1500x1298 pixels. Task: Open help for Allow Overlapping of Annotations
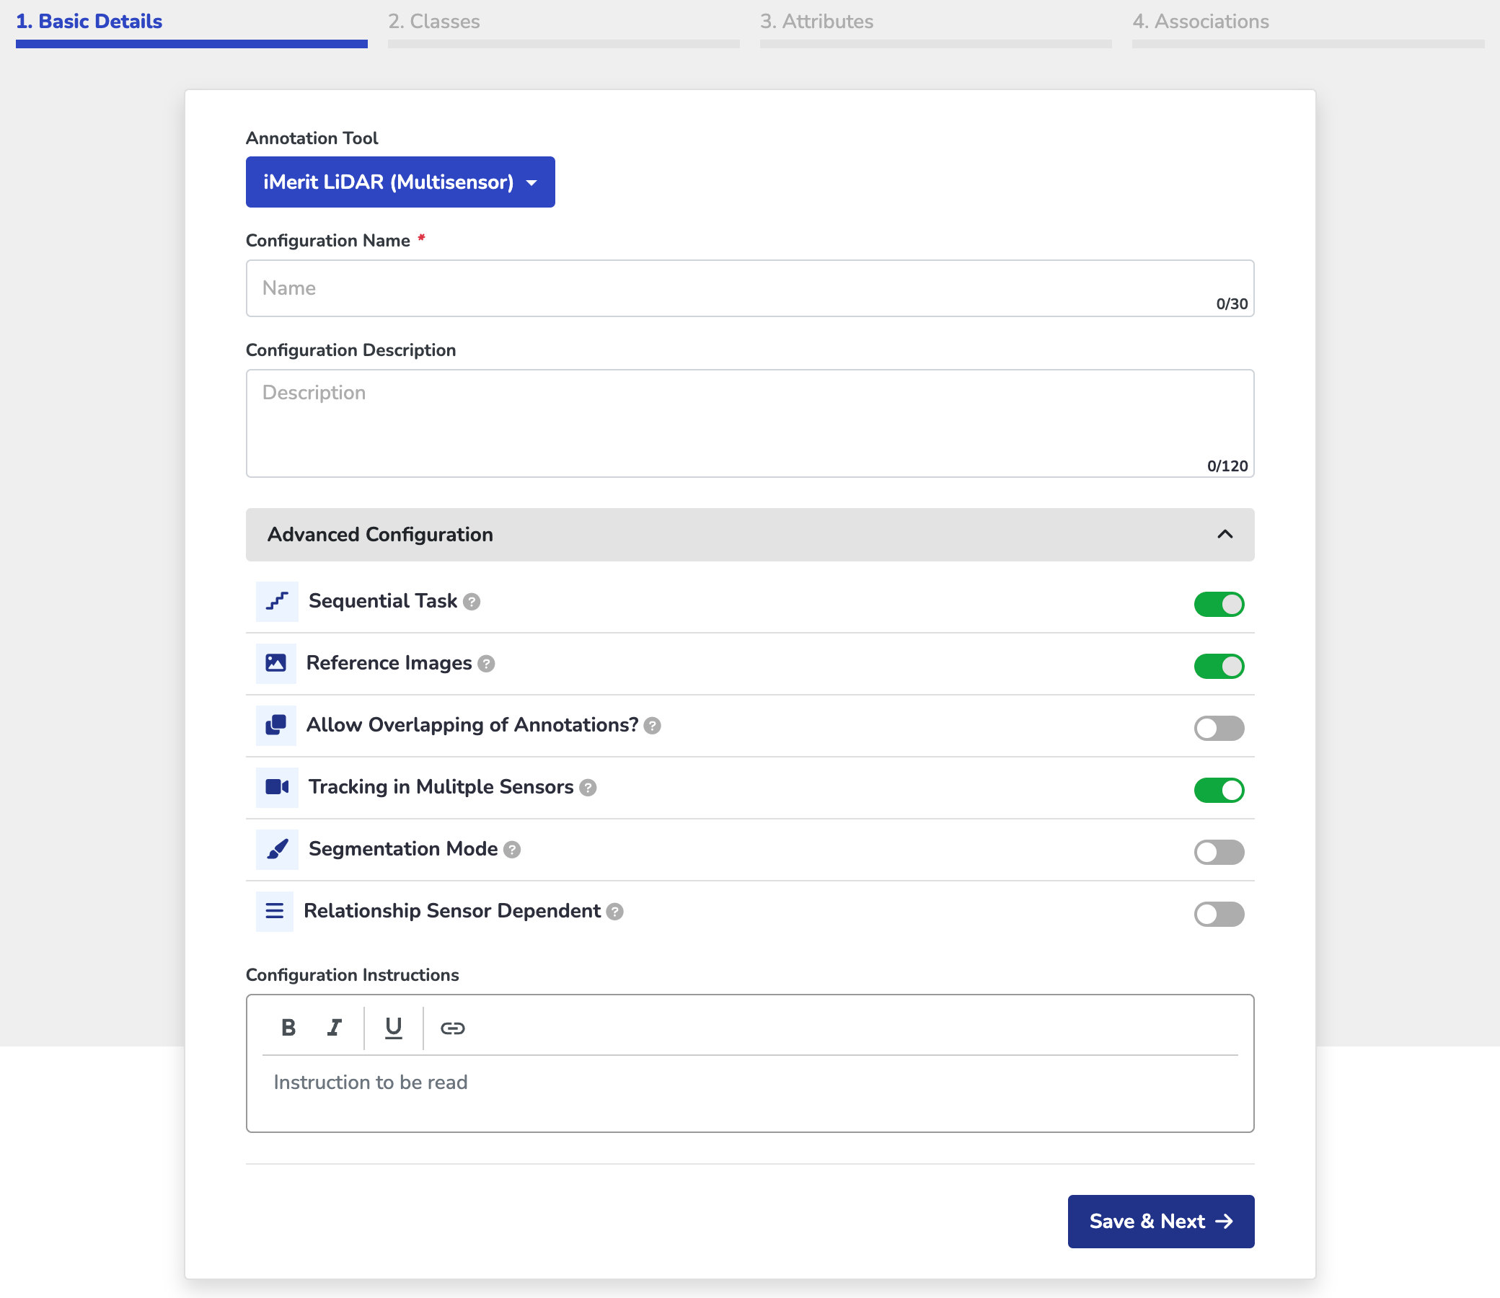coord(652,726)
